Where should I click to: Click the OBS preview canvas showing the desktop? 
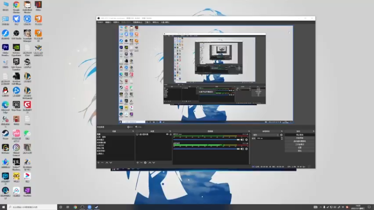(x=206, y=74)
